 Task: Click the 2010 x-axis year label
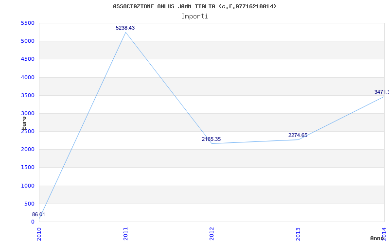(39, 234)
